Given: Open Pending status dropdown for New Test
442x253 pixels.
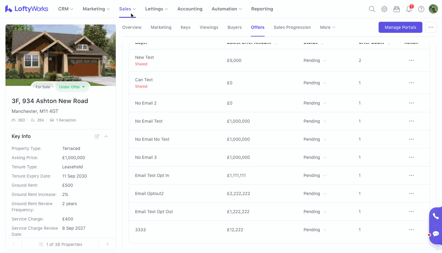Looking at the screenshot, I should [315, 61].
